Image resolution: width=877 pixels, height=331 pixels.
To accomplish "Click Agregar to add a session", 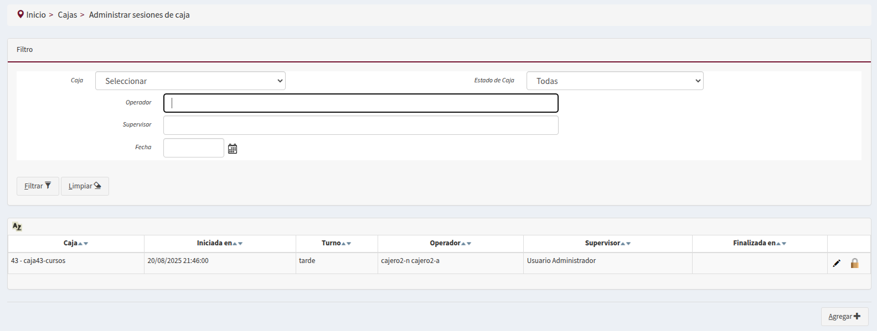I will click(844, 317).
